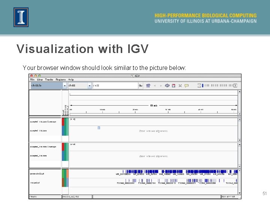
Task: Open the Tracks menu in IGV
Action: click(49, 80)
